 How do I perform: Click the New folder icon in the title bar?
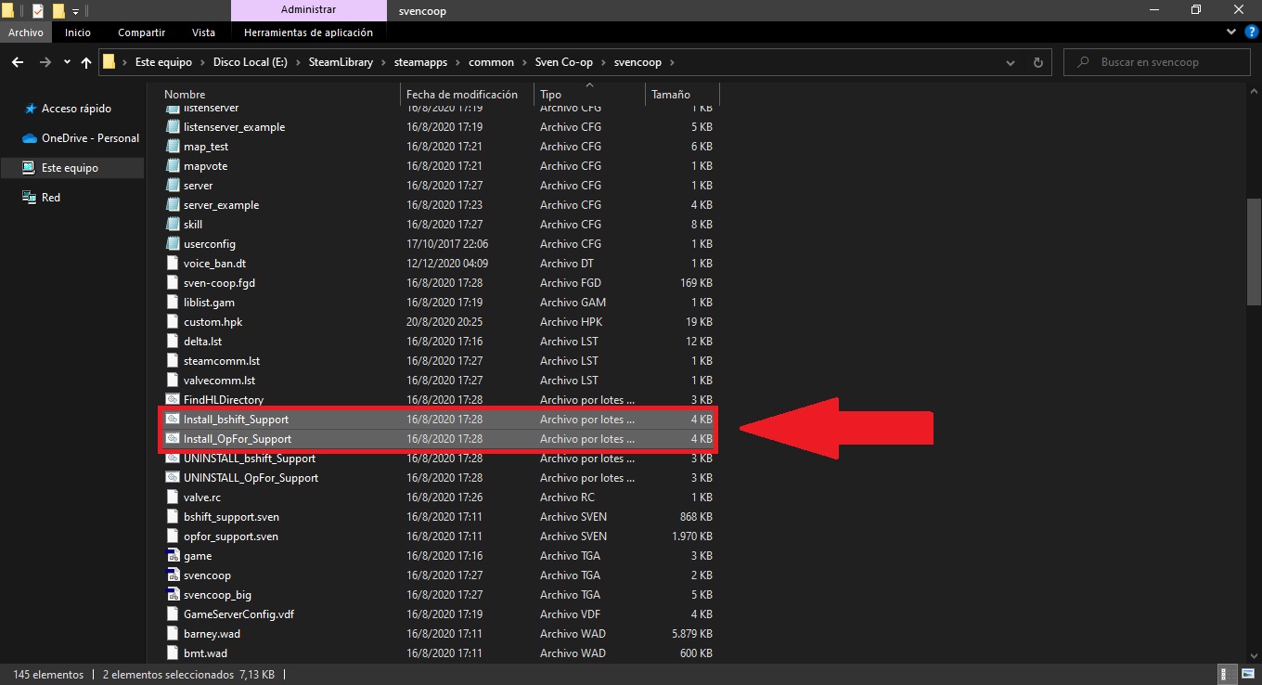coord(58,11)
